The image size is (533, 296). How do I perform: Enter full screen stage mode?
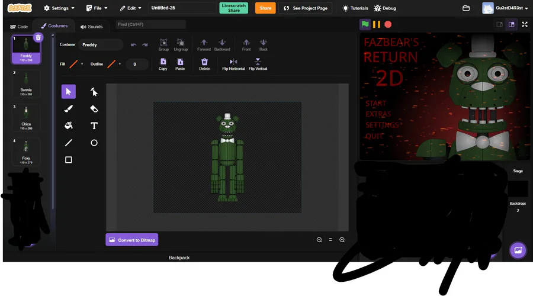[x=525, y=24]
